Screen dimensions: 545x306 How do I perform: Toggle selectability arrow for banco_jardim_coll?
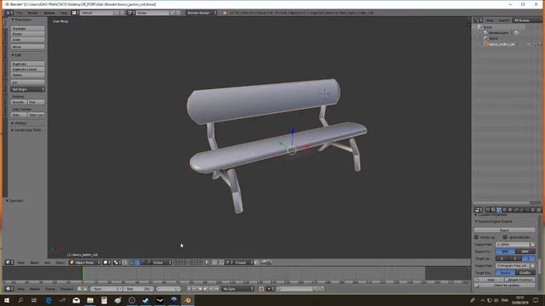click(534, 44)
